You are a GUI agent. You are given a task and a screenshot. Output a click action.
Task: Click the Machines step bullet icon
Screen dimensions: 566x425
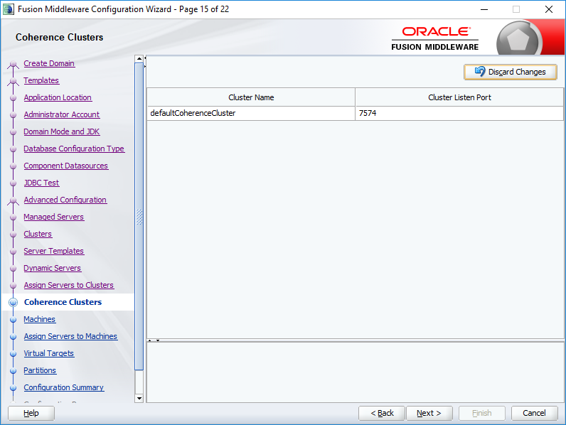[13, 320]
